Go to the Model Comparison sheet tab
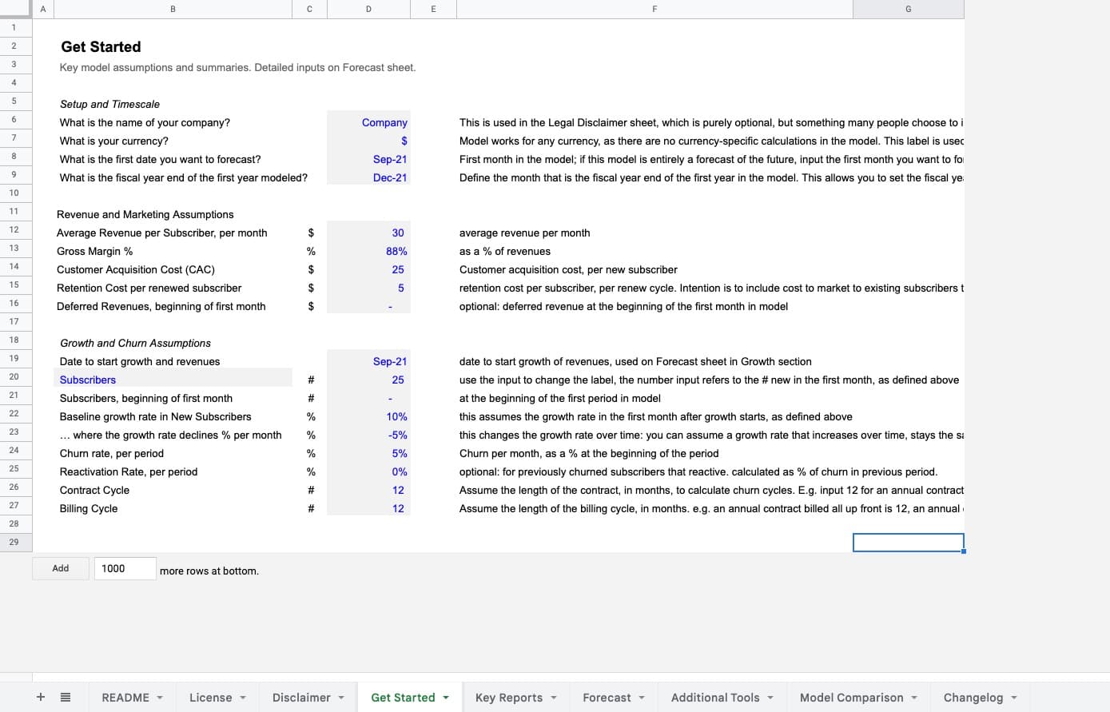The width and height of the screenshot is (1110, 712). 851,698
